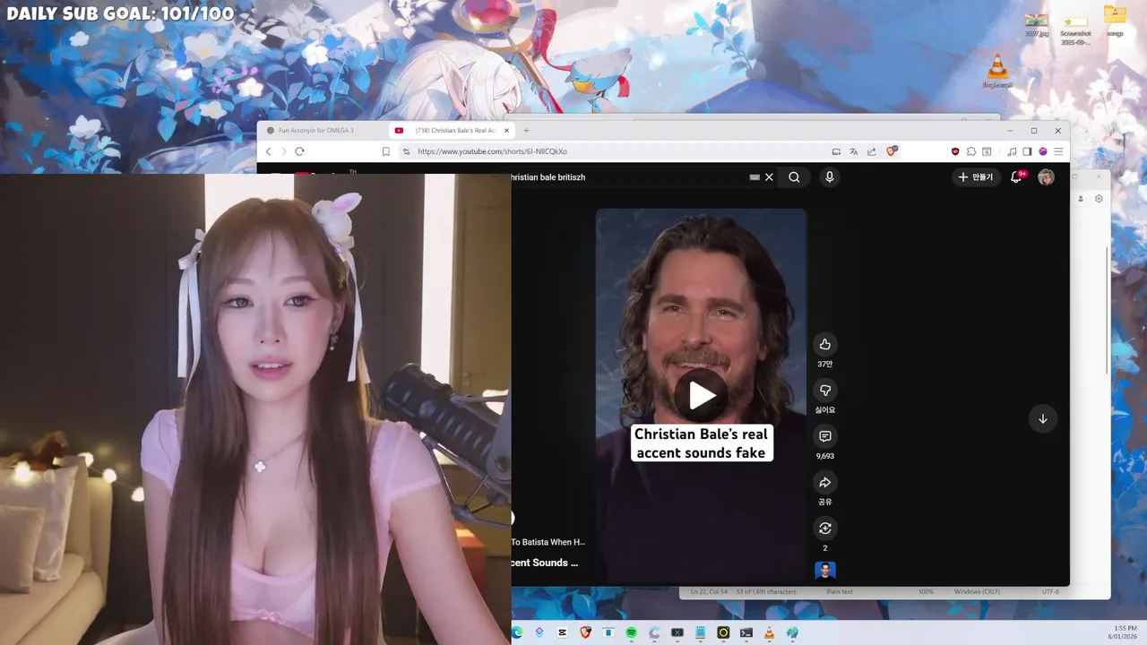
Task: Go back in the browser
Action: pyautogui.click(x=268, y=151)
